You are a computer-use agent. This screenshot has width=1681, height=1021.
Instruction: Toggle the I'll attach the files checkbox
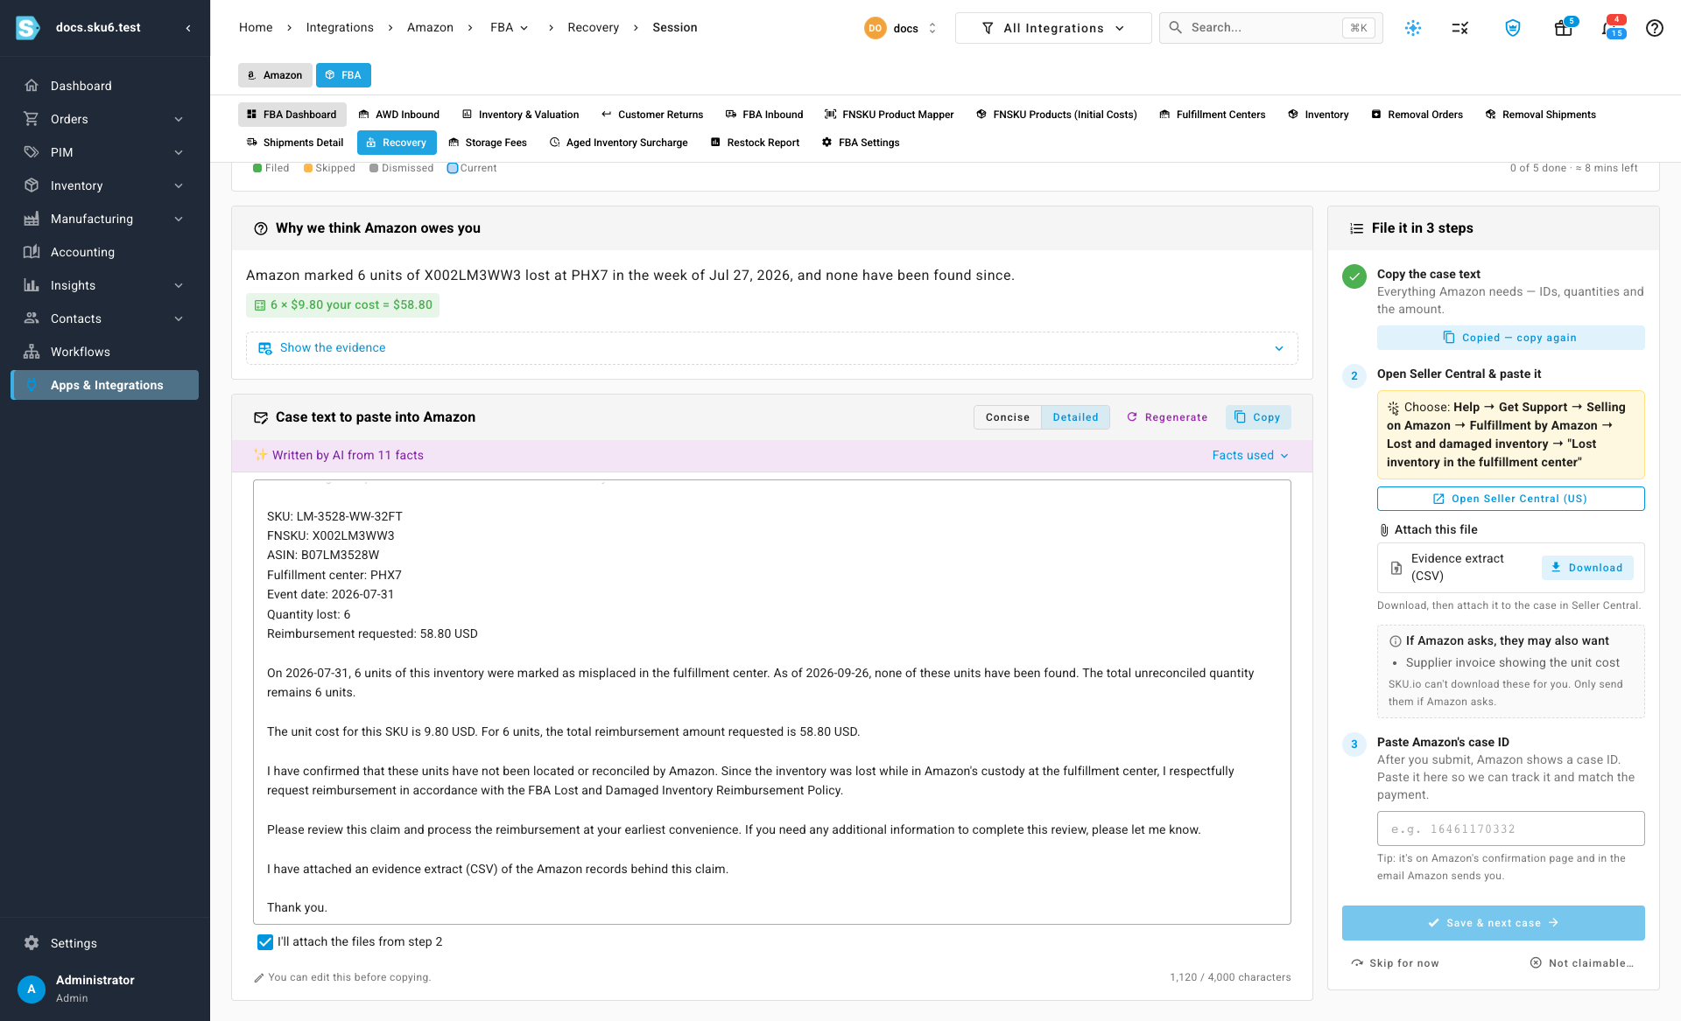(265, 942)
